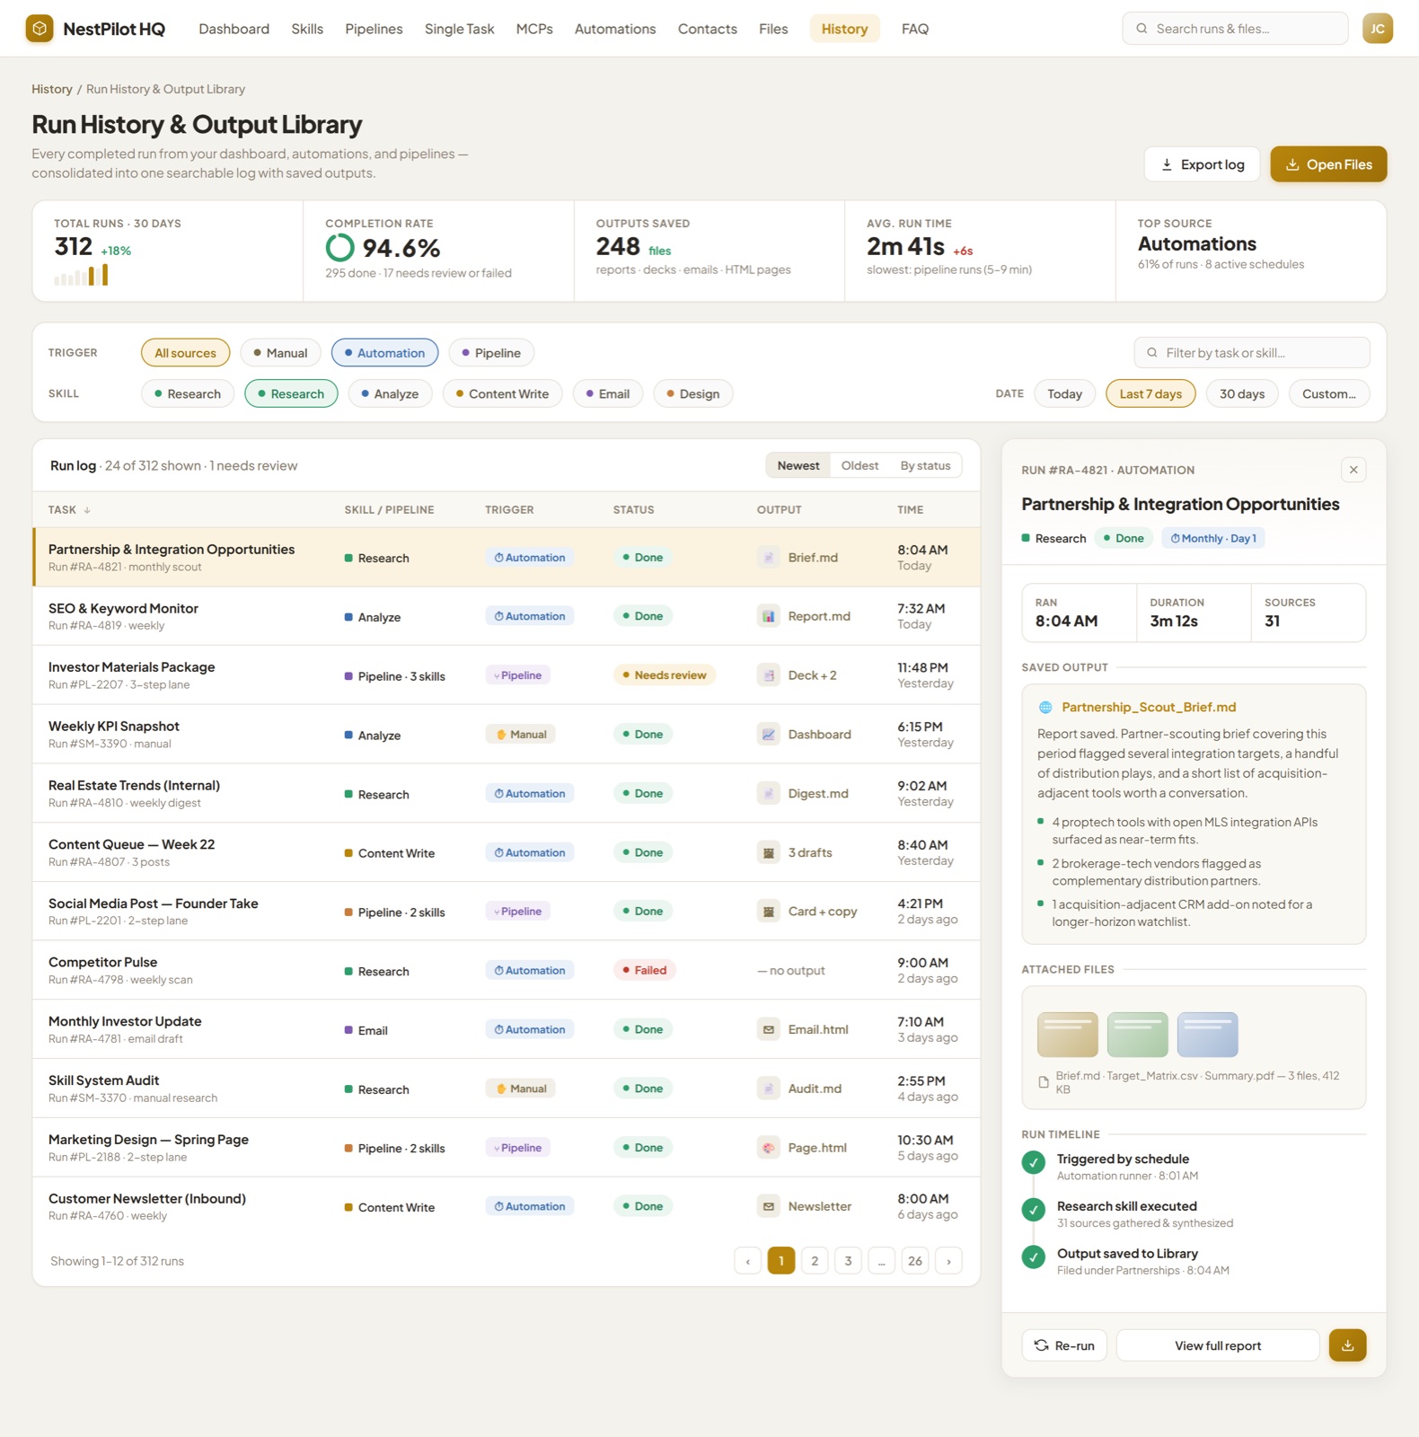The image size is (1419, 1437).
Task: Click the Report.md output file icon
Action: [768, 616]
